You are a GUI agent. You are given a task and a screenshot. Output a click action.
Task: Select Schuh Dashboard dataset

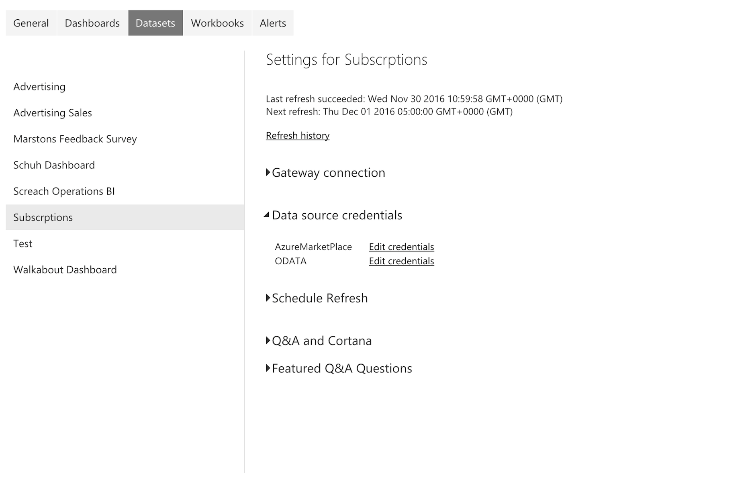(x=125, y=165)
